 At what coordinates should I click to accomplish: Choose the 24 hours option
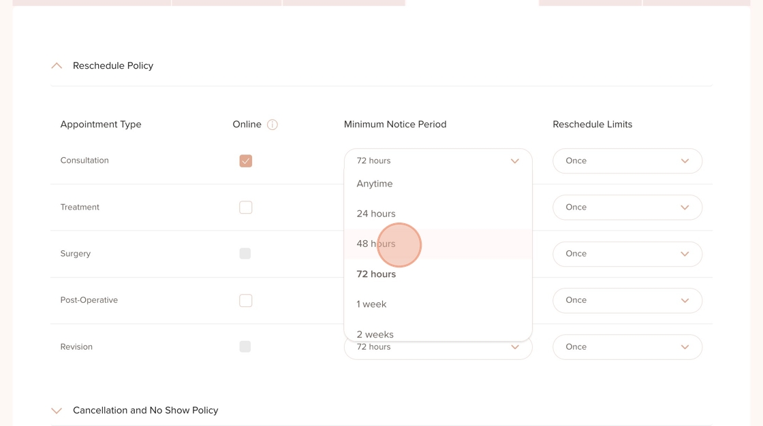tap(376, 214)
